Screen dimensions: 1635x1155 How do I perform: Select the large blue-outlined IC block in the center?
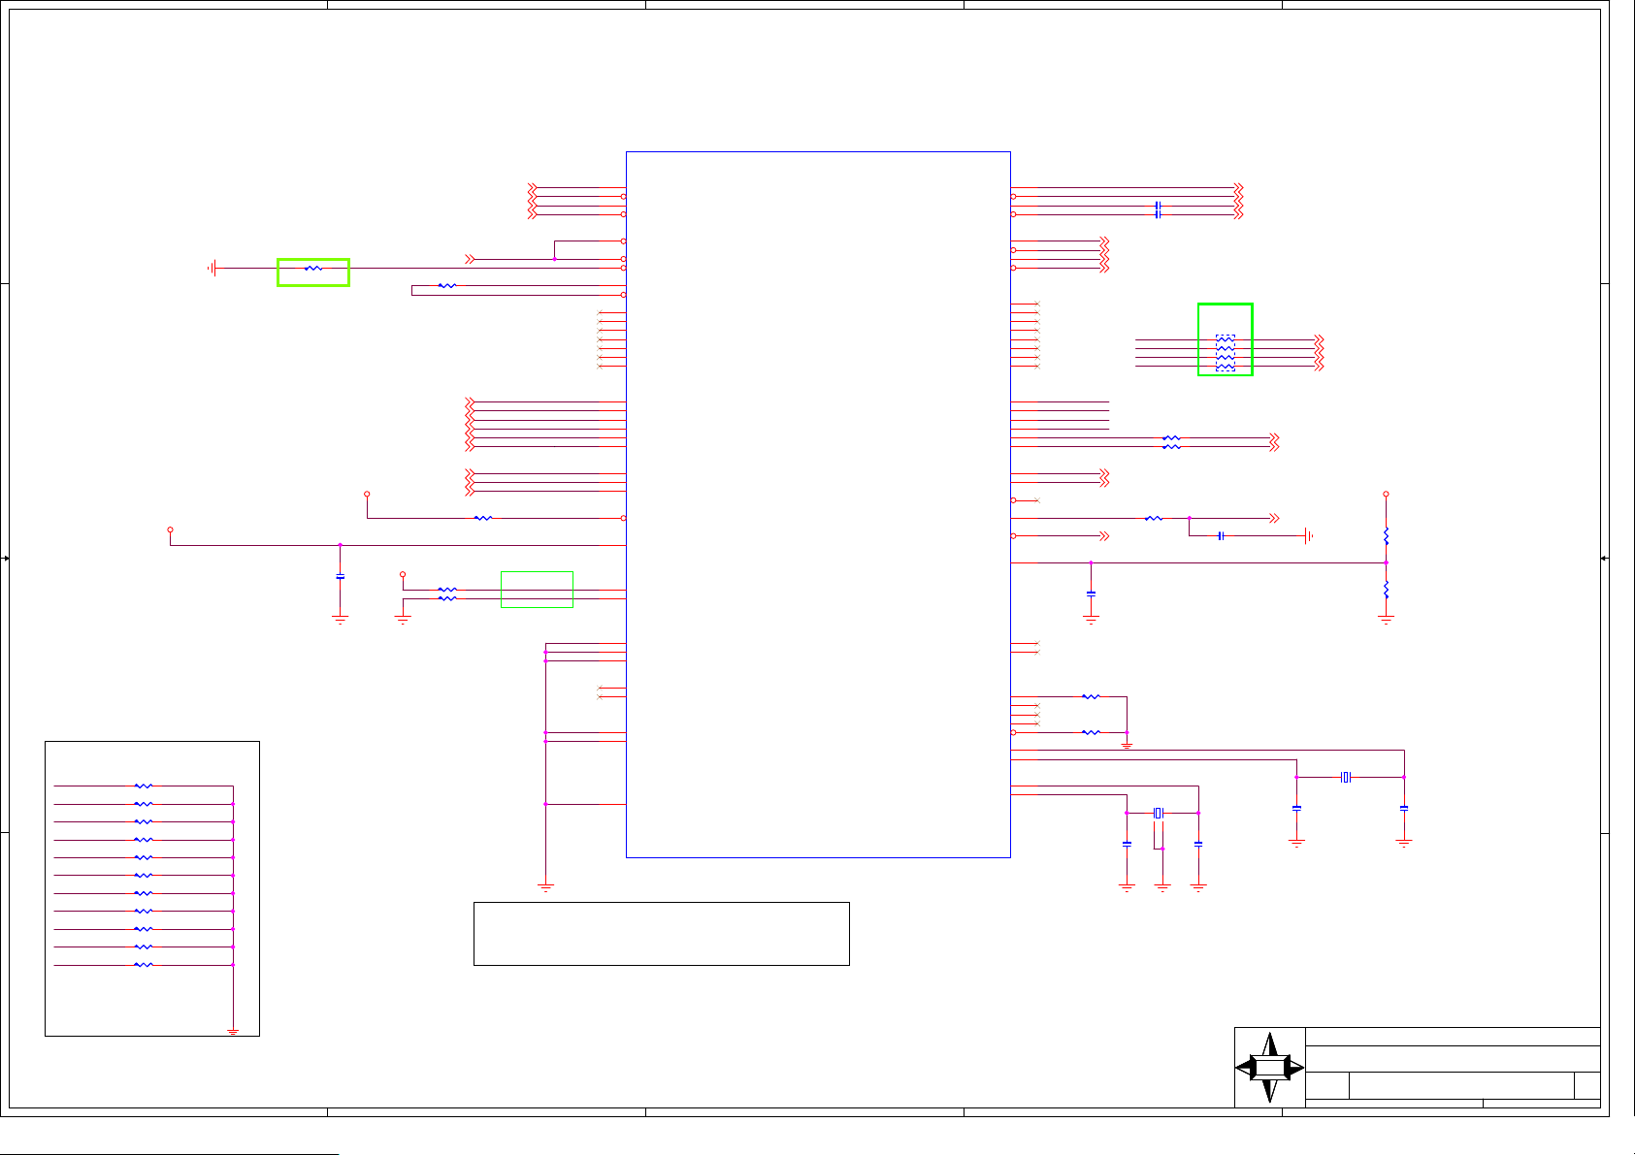818,504
